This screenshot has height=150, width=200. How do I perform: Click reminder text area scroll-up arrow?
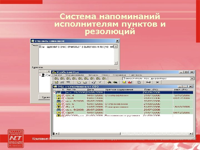116,46
